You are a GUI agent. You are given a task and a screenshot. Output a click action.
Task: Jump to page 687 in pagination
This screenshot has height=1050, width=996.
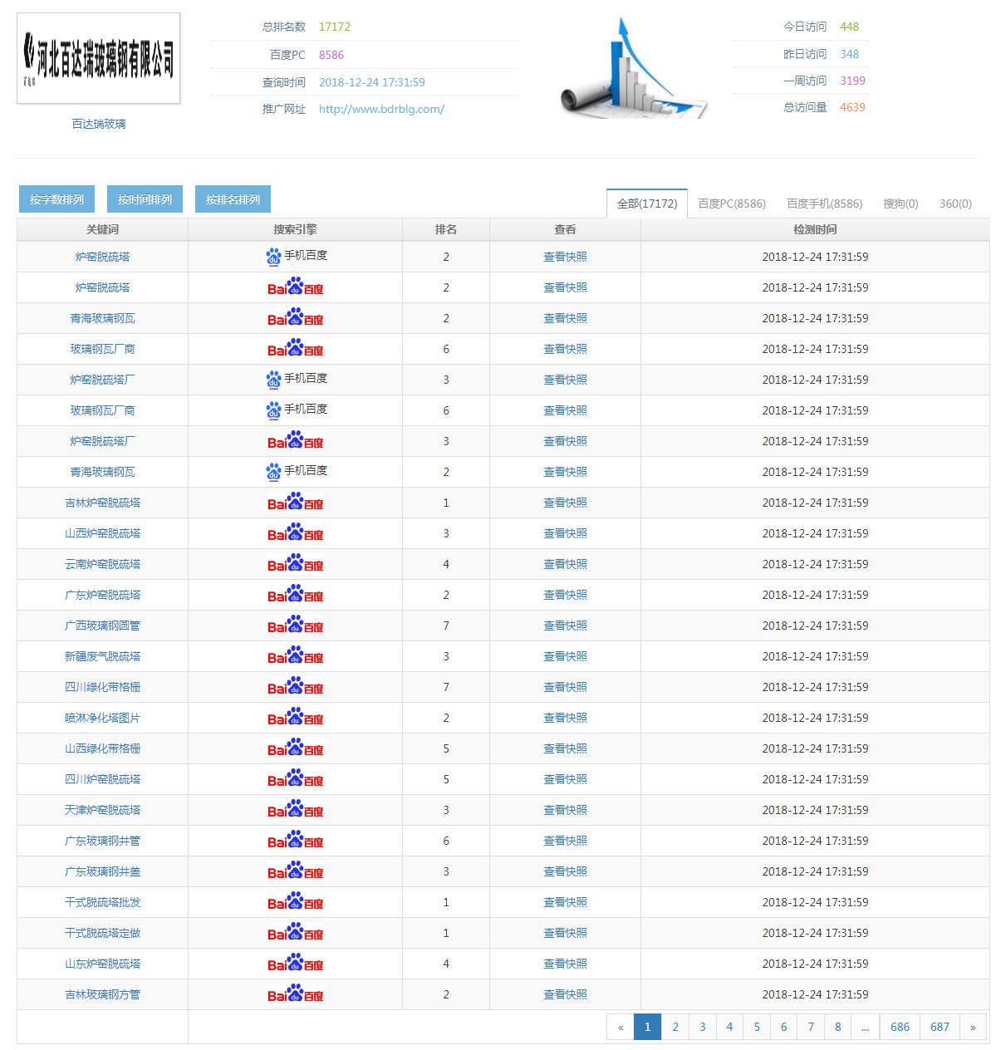940,1027
